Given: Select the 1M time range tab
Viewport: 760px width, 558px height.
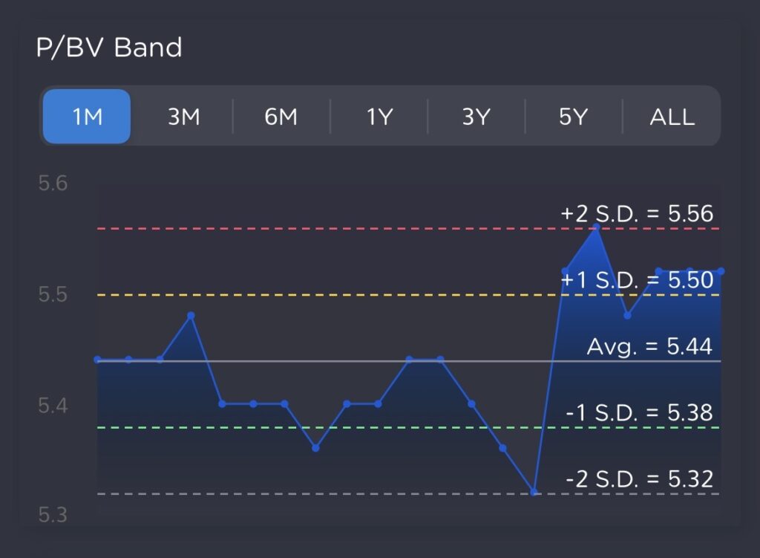Looking at the screenshot, I should point(87,117).
